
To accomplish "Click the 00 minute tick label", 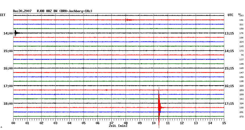I will (13, 123).
